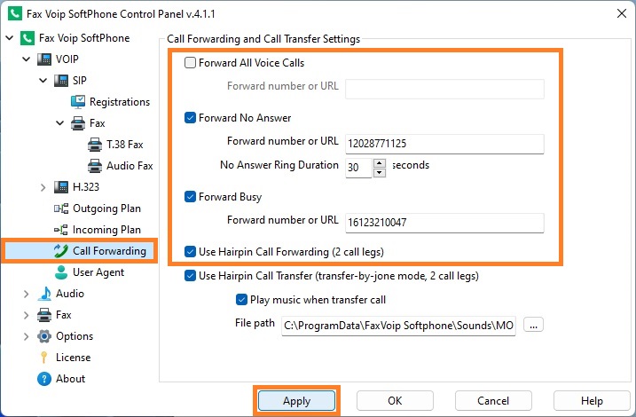
Task: Click the Outgoing Plan icon
Action: 61,208
